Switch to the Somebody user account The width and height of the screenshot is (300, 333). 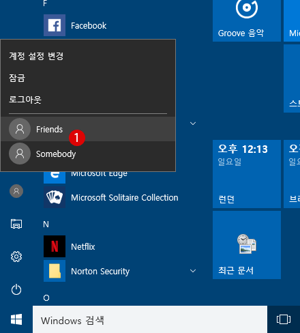click(88, 154)
